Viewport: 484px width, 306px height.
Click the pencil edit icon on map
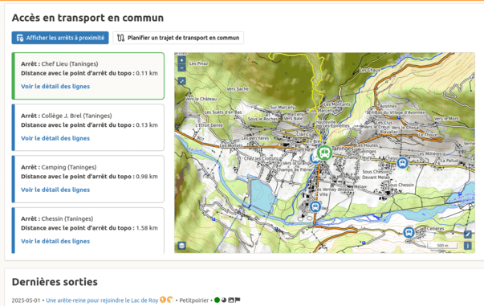pos(468,235)
